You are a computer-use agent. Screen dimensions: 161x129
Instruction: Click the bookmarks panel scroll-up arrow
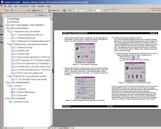pyautogui.click(x=51, y=19)
